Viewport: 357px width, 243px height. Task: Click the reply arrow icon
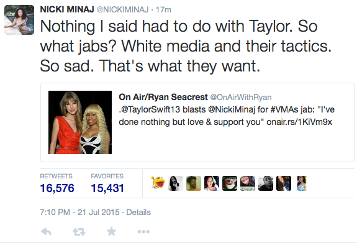click(x=46, y=232)
